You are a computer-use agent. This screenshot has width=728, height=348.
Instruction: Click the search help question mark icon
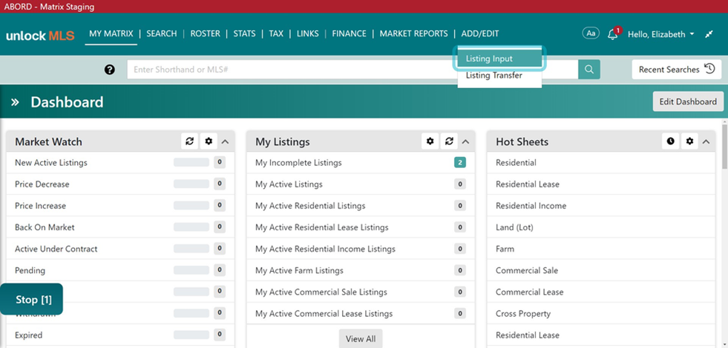(x=110, y=70)
